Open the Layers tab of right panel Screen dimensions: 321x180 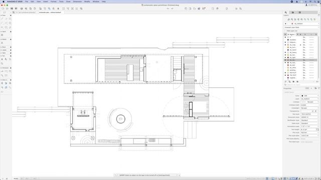pos(286,12)
